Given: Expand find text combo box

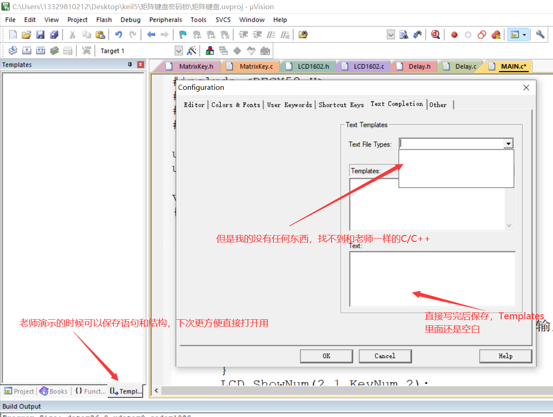Looking at the screenshot, I should [390, 35].
